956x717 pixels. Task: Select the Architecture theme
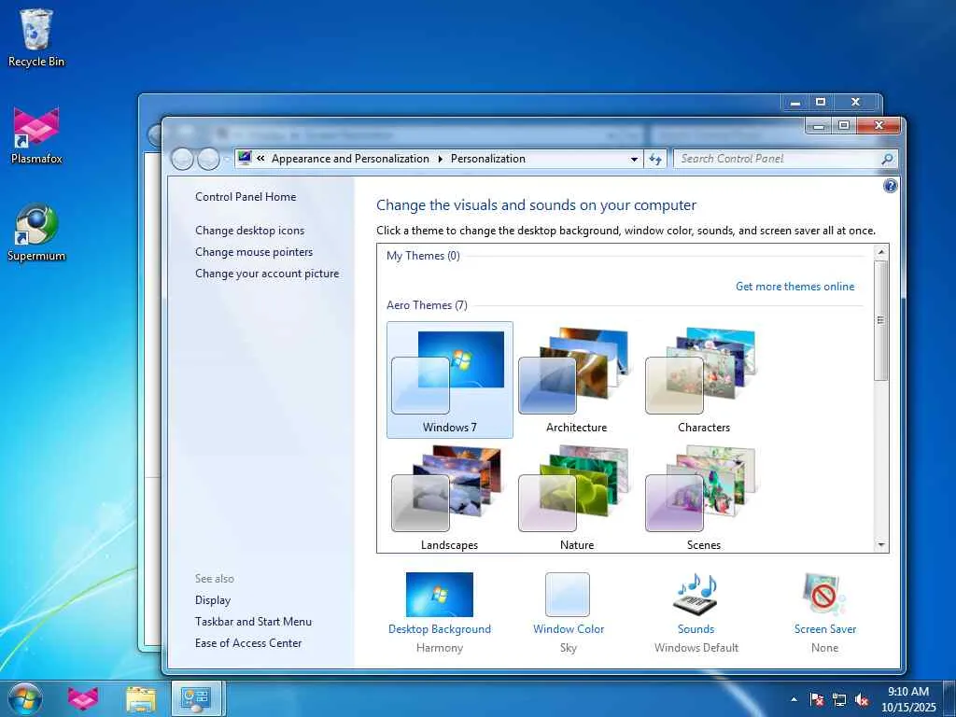click(577, 380)
